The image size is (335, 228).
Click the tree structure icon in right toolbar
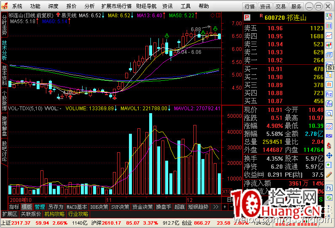329,74
